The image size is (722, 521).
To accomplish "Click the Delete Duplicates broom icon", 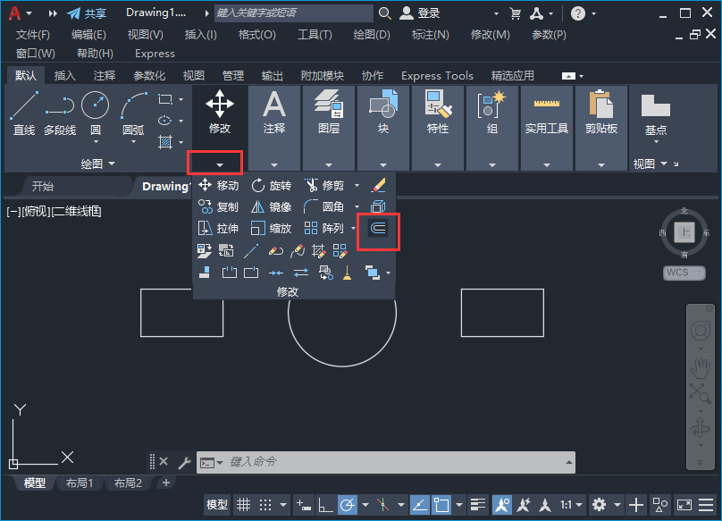I will coord(348,273).
